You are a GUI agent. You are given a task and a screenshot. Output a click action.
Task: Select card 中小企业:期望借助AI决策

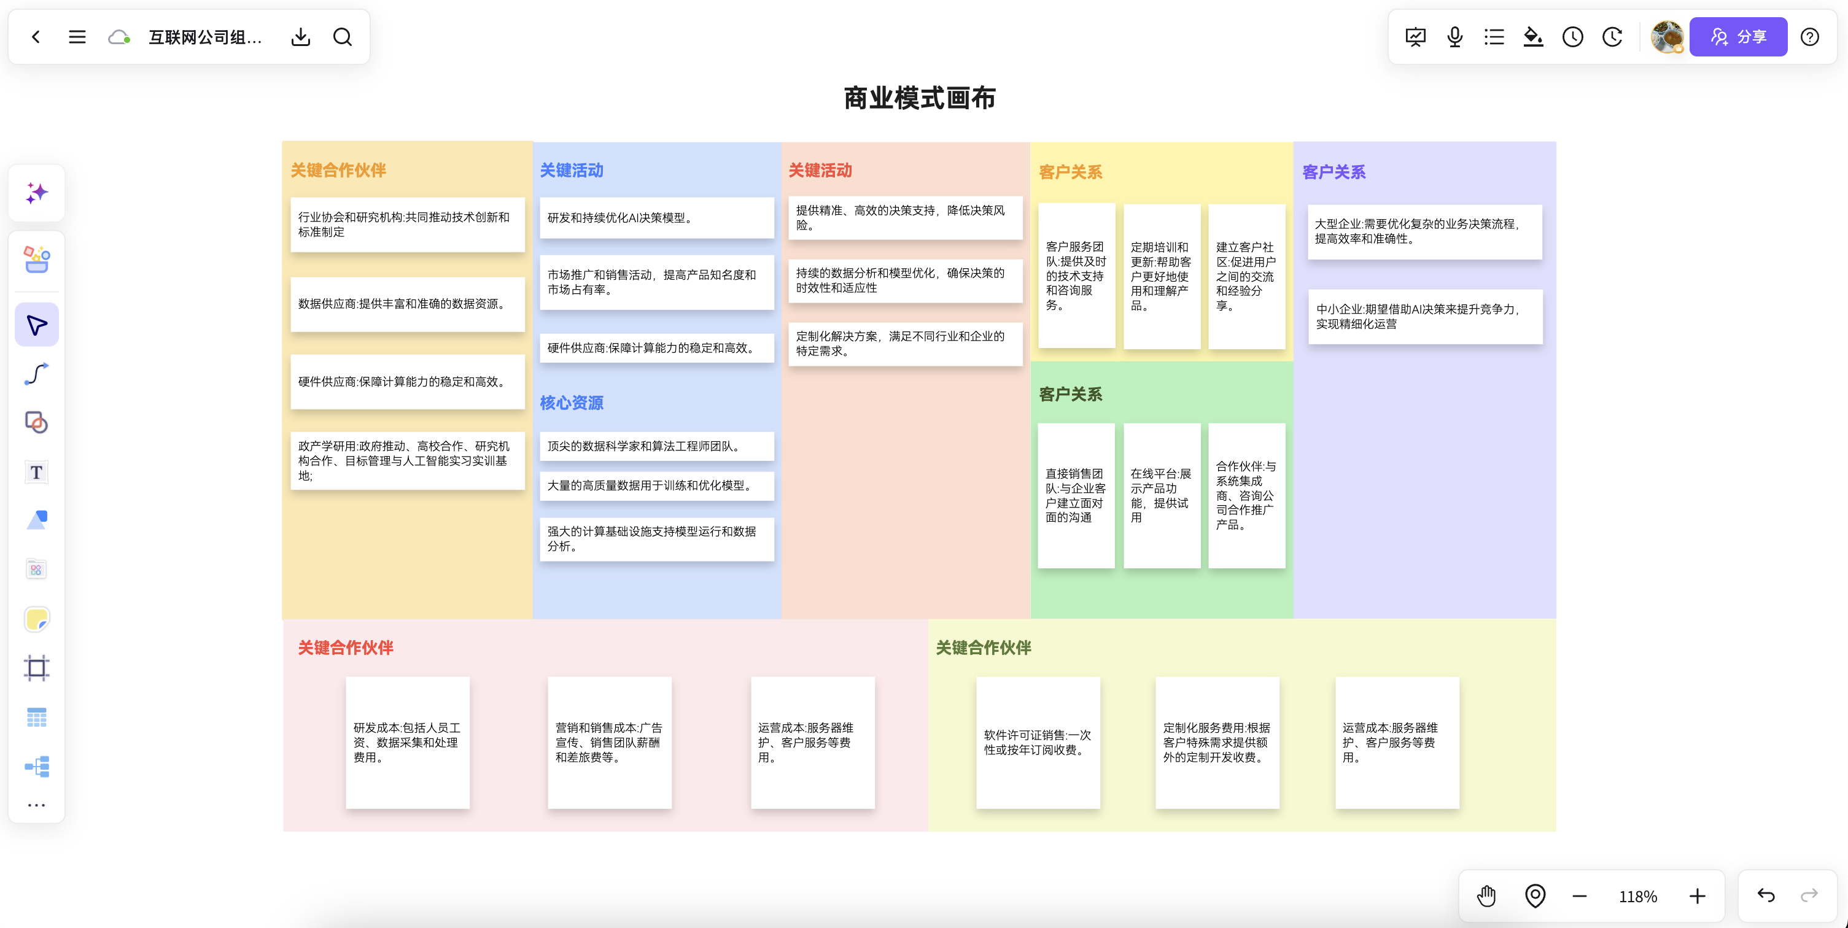[x=1426, y=316]
